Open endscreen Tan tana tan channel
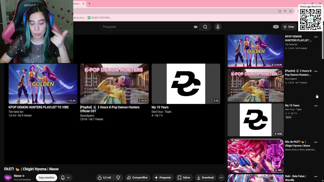Image resolution: width=324 pixels, height=182 pixels. (x=16, y=112)
